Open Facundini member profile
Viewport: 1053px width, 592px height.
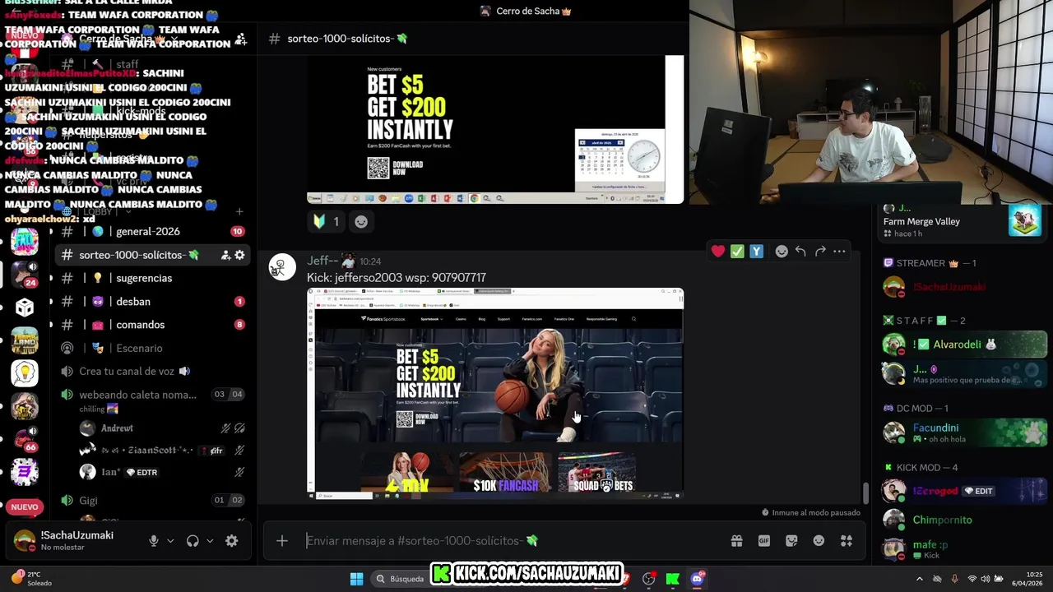click(964, 432)
